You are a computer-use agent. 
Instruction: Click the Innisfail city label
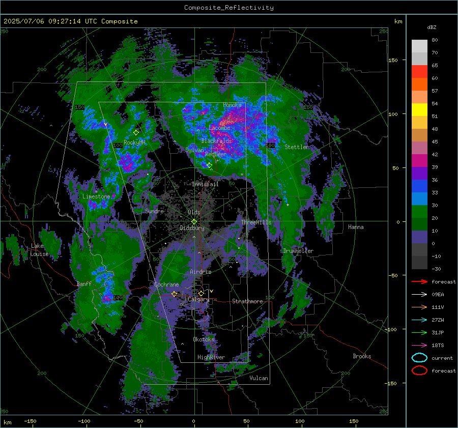(205, 184)
